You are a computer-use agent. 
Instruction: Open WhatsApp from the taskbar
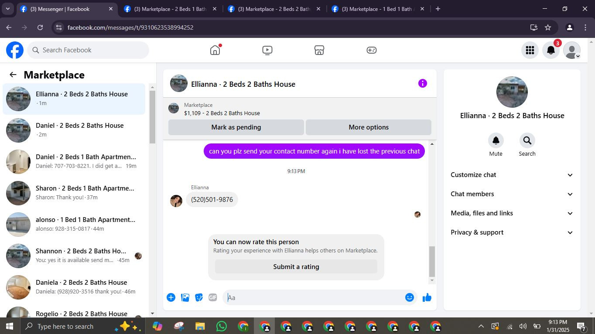222,326
